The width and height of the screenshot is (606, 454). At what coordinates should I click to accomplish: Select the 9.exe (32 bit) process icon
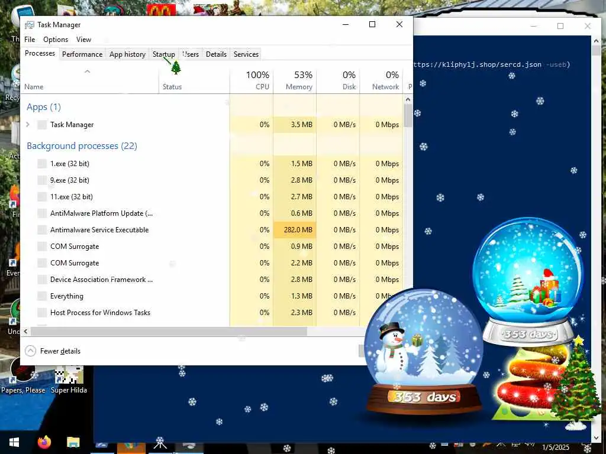click(x=42, y=180)
